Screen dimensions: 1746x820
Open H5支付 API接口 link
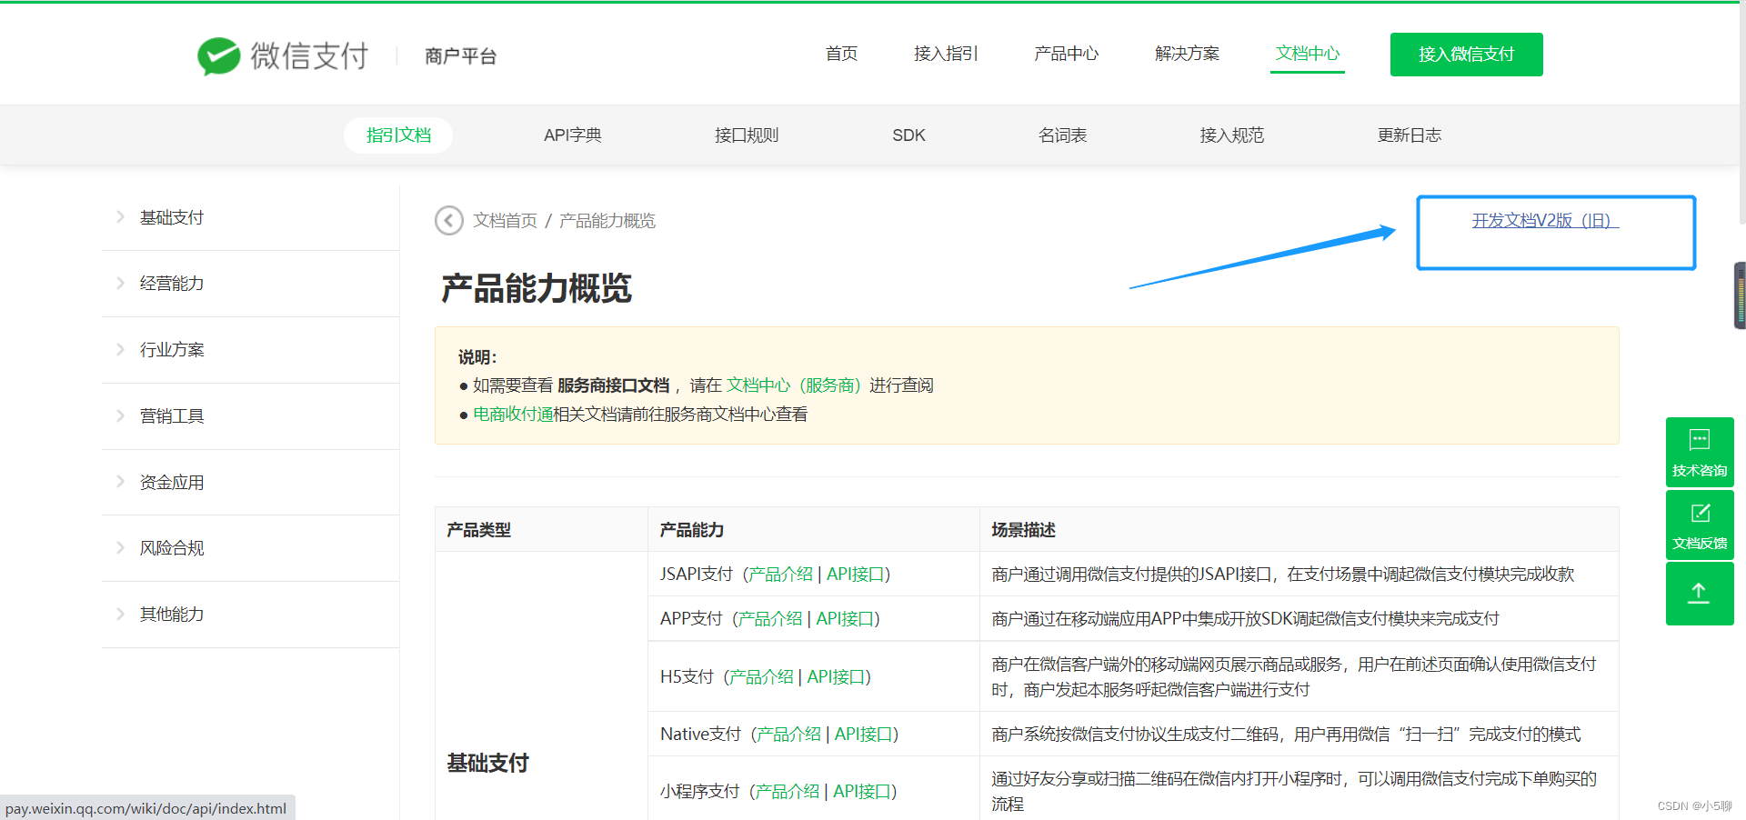coord(836,677)
